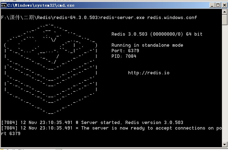
Task: Click the command redis-server.exe redis.windows.conf
Action: click(149, 18)
